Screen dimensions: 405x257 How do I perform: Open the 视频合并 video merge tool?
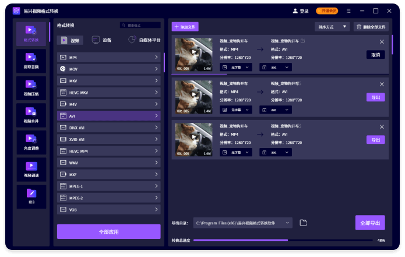tap(31, 115)
